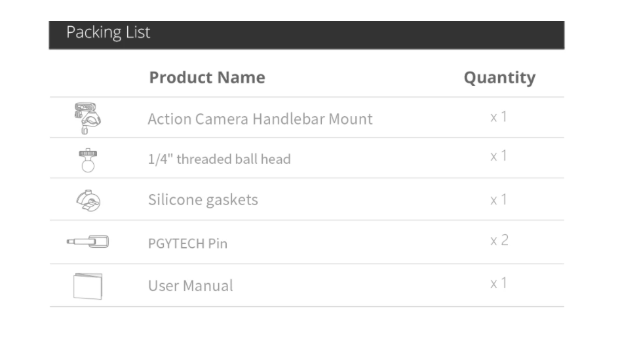641x337 pixels.
Task: Select the silicone gaskets illustration
Action: pos(88,201)
